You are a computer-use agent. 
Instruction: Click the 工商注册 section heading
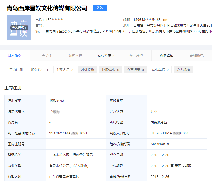(13, 88)
